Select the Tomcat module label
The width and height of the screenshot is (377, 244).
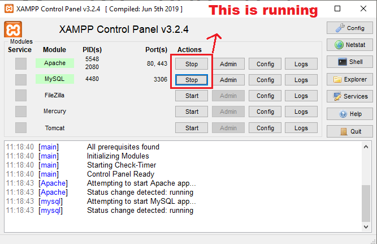[55, 128]
